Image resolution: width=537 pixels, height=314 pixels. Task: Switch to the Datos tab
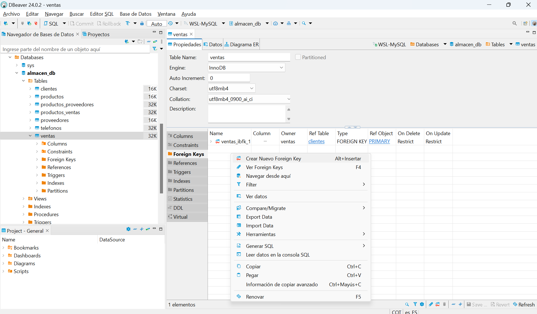(x=213, y=44)
